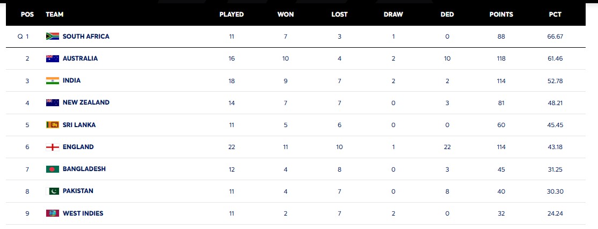The width and height of the screenshot is (598, 229).
Task: Click the POINTS column header
Action: (x=501, y=14)
